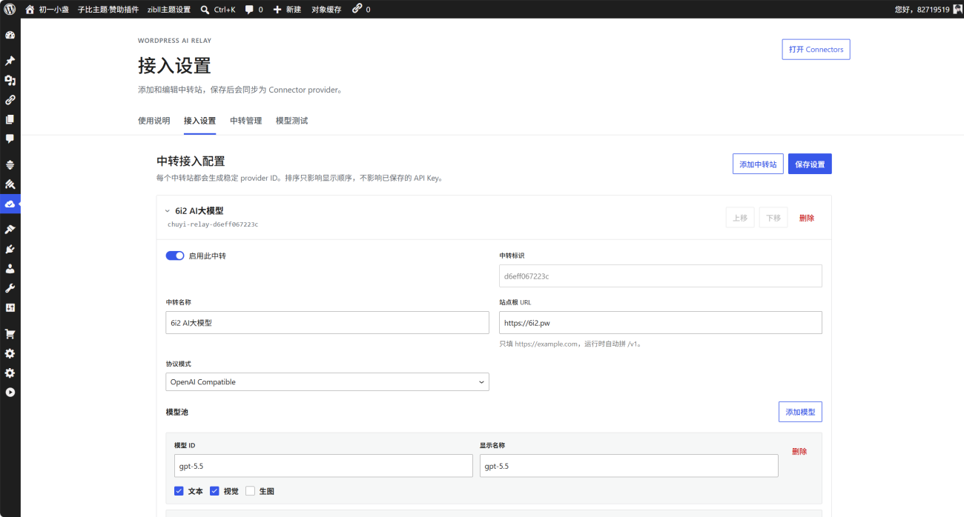This screenshot has width=964, height=517.
Task: Click chuyi-relay-d6eff067223c provider ID text
Action: coord(213,224)
